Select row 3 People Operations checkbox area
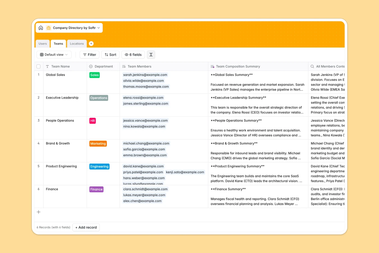Screen dimensions: 379x253 (38, 120)
